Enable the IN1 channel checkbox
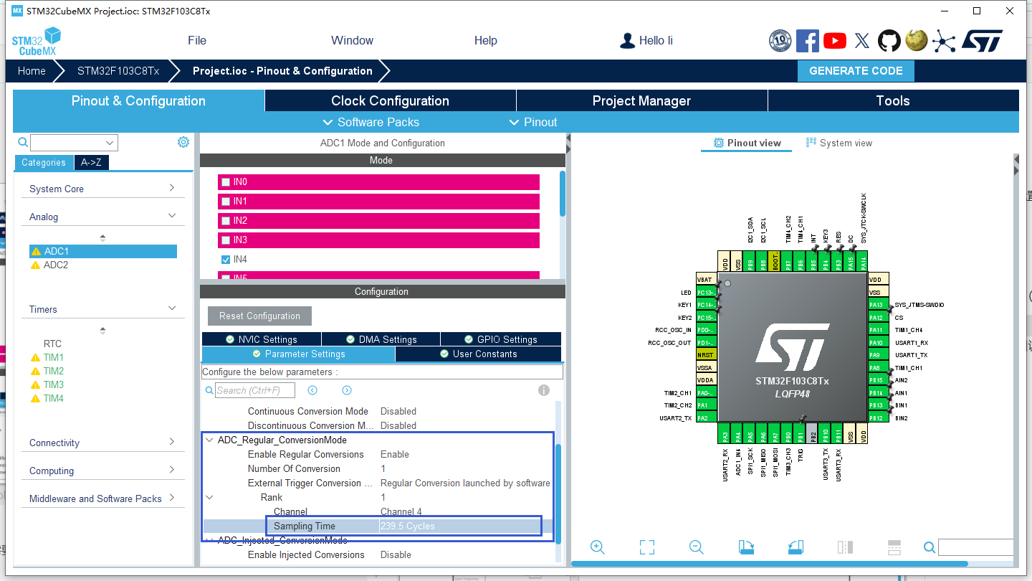Screen dimensions: 1032x581 pos(226,202)
